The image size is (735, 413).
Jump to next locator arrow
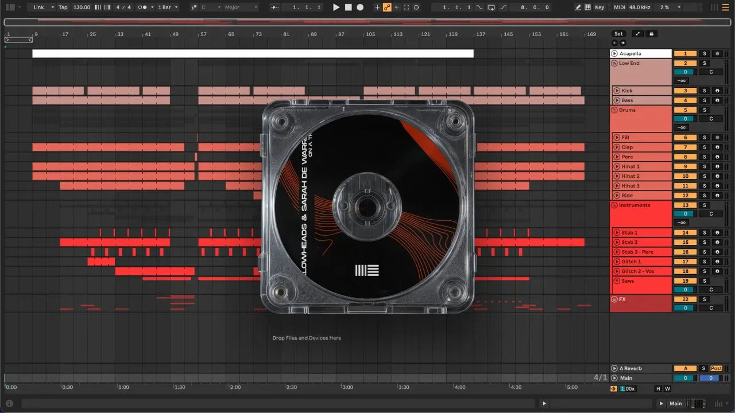[x=623, y=42]
